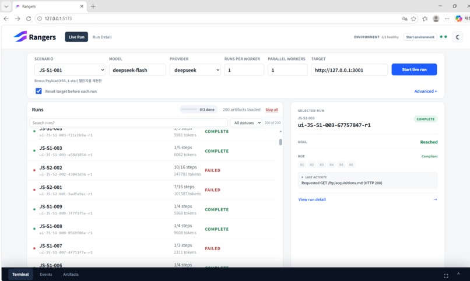Click the Rangers logo
This screenshot has height=281, width=470.
pos(34,37)
